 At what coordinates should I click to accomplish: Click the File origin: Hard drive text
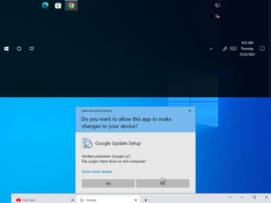(114, 161)
